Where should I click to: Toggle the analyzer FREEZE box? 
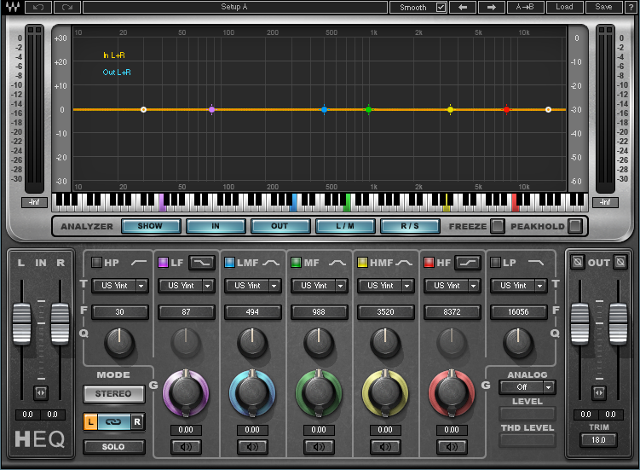click(497, 226)
